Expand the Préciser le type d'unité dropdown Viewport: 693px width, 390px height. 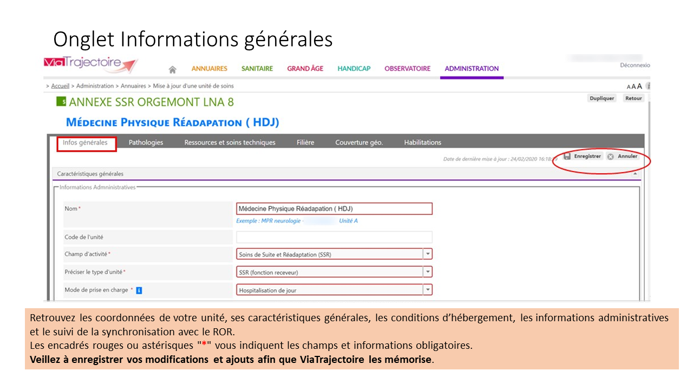click(x=428, y=272)
